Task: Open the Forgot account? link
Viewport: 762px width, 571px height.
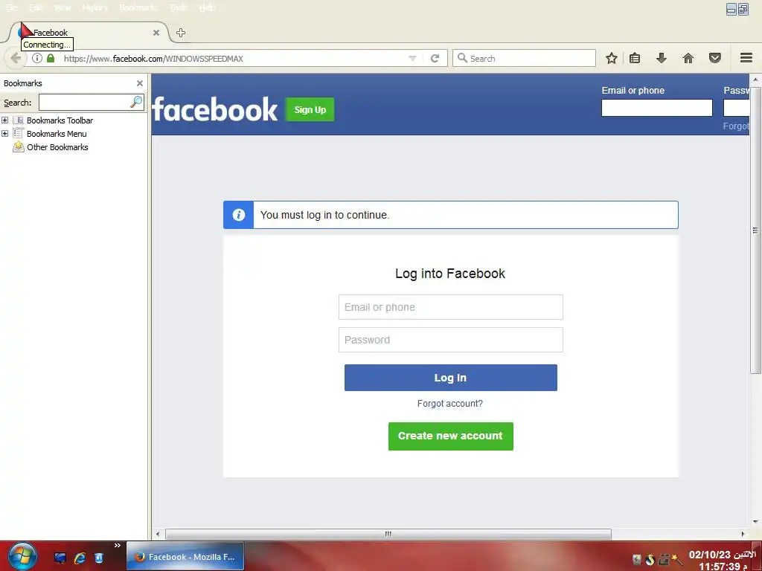Action: point(450,404)
